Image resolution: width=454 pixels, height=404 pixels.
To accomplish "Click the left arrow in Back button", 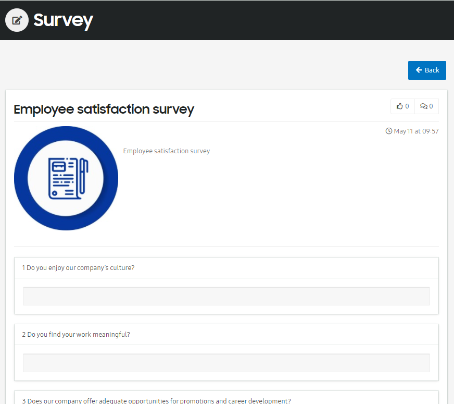I will (419, 70).
